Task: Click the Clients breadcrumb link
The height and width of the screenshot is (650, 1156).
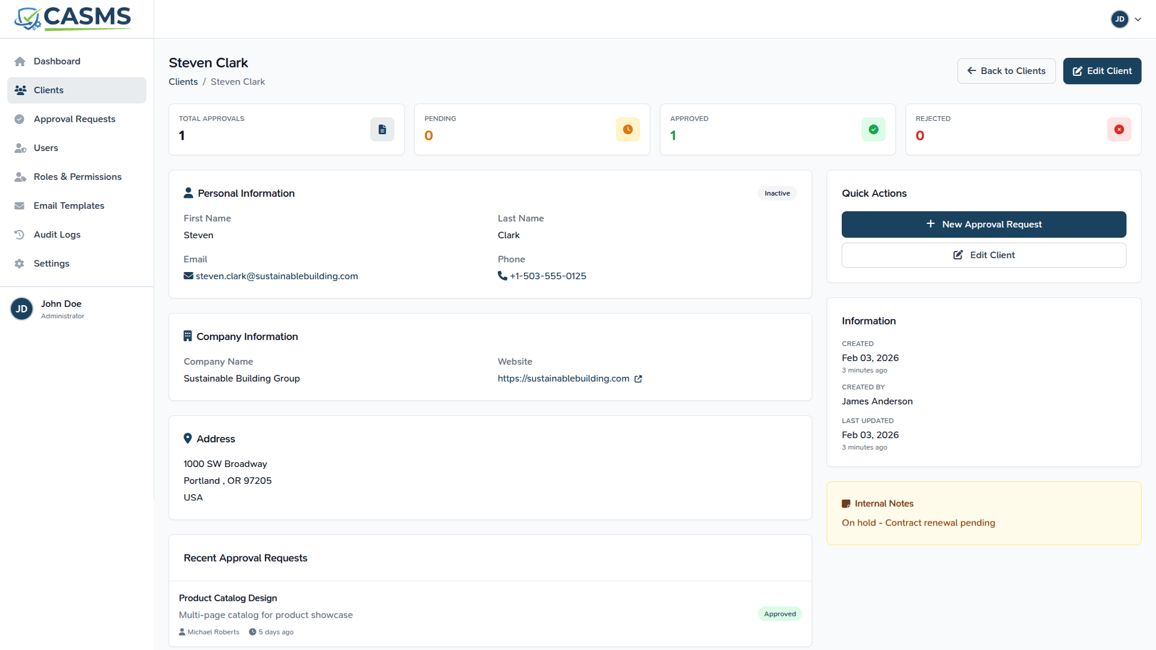Action: 183,82
